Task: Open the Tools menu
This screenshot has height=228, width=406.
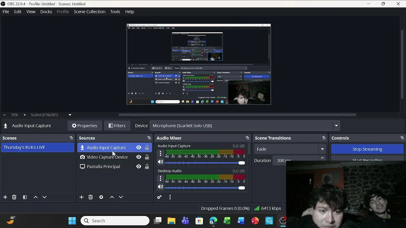Action: 115,12
